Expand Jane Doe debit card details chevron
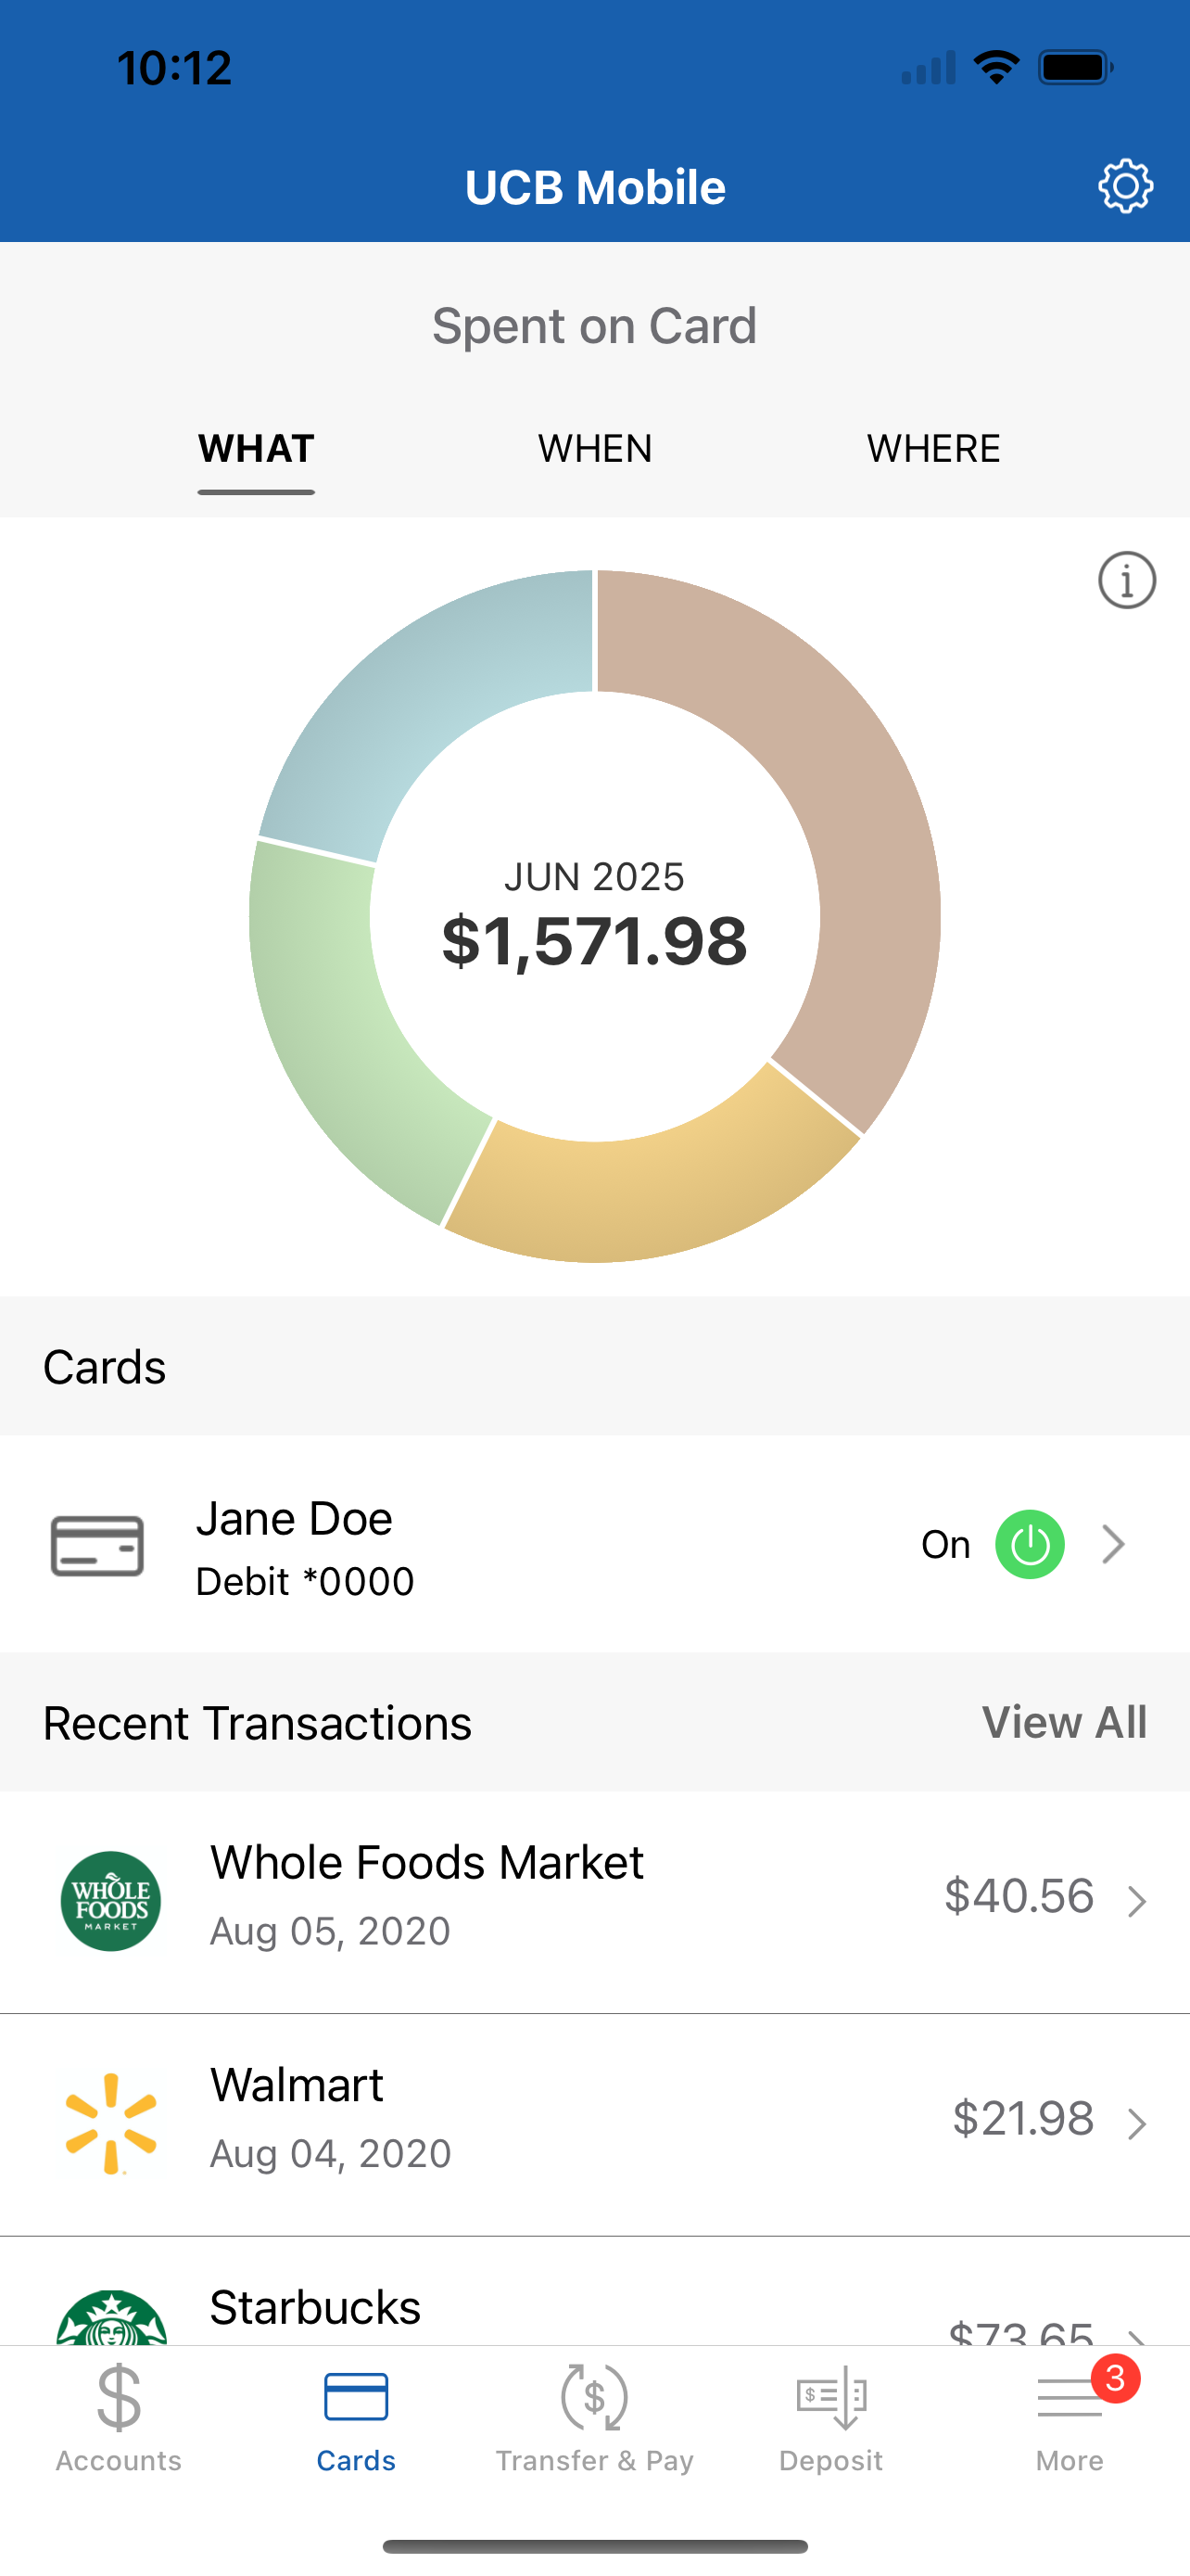 tap(1113, 1544)
